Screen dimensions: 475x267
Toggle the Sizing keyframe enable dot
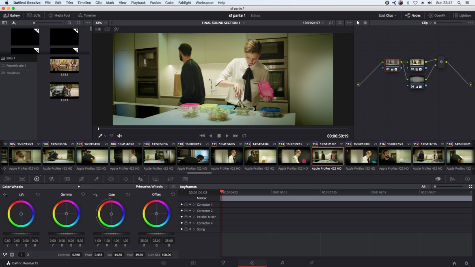coord(181,229)
